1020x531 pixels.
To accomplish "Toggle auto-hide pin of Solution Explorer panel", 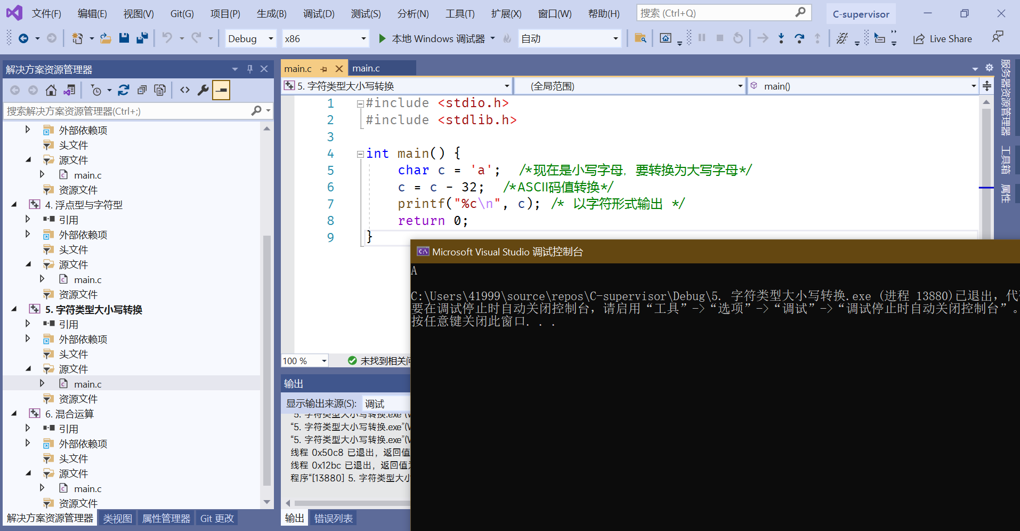I will click(250, 69).
